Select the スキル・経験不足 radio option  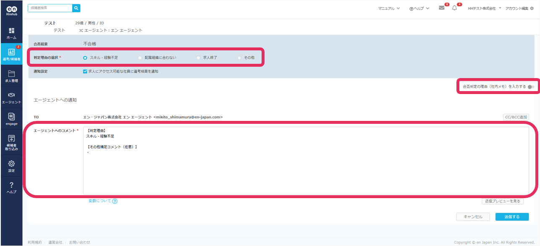click(x=85, y=58)
